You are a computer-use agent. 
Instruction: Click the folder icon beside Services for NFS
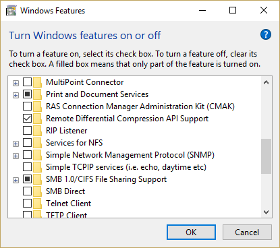tap(37, 143)
